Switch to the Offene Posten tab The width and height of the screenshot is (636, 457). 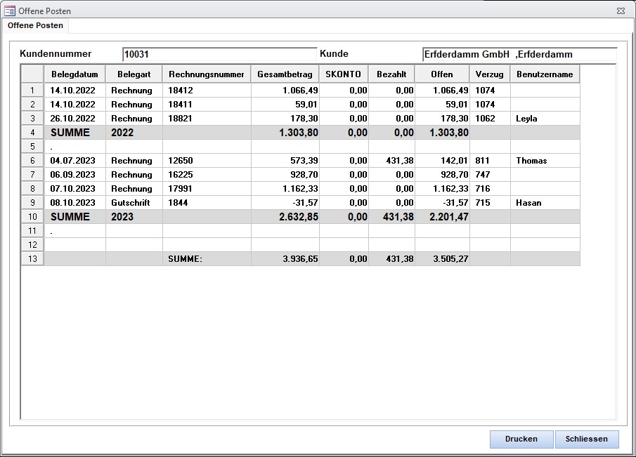(36, 25)
